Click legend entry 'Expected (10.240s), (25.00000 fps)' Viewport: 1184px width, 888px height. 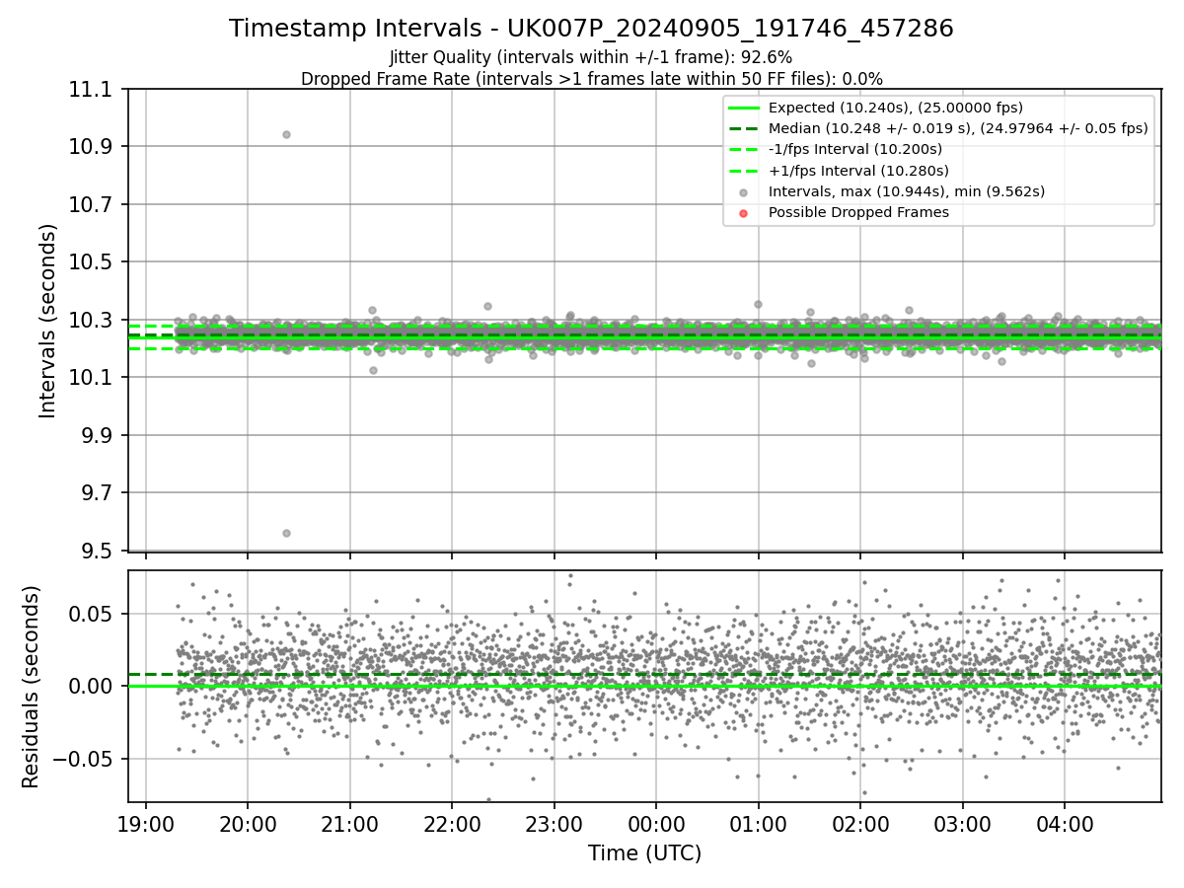pyautogui.click(x=896, y=108)
